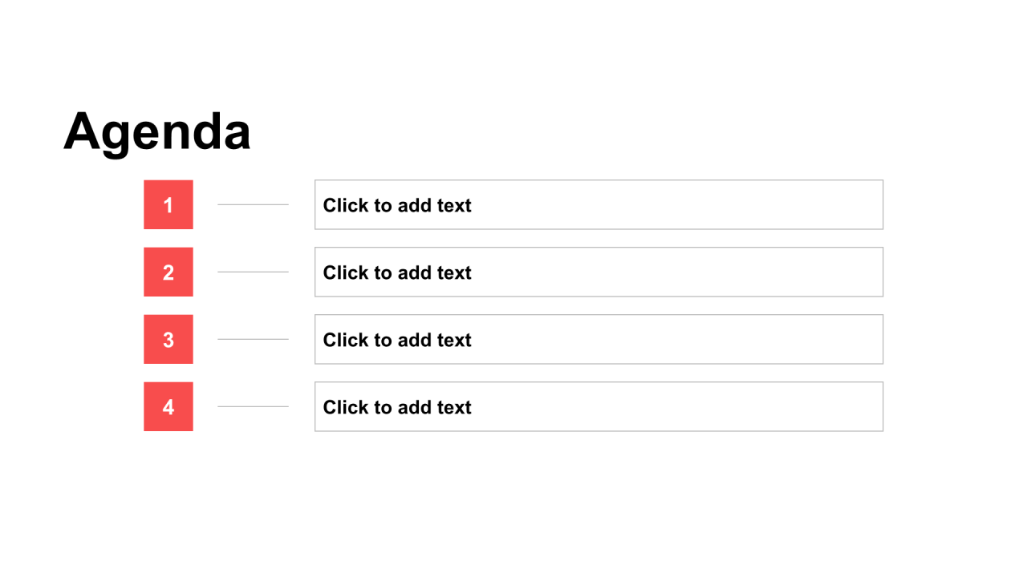Select the red square numbered 4
The image size is (1027, 577).
click(x=168, y=406)
